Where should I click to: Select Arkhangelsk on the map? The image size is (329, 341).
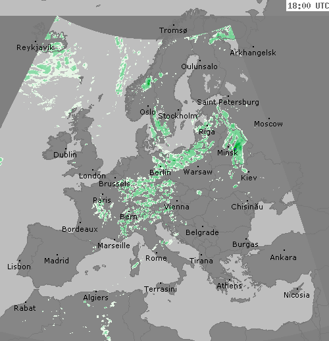pyautogui.click(x=253, y=53)
